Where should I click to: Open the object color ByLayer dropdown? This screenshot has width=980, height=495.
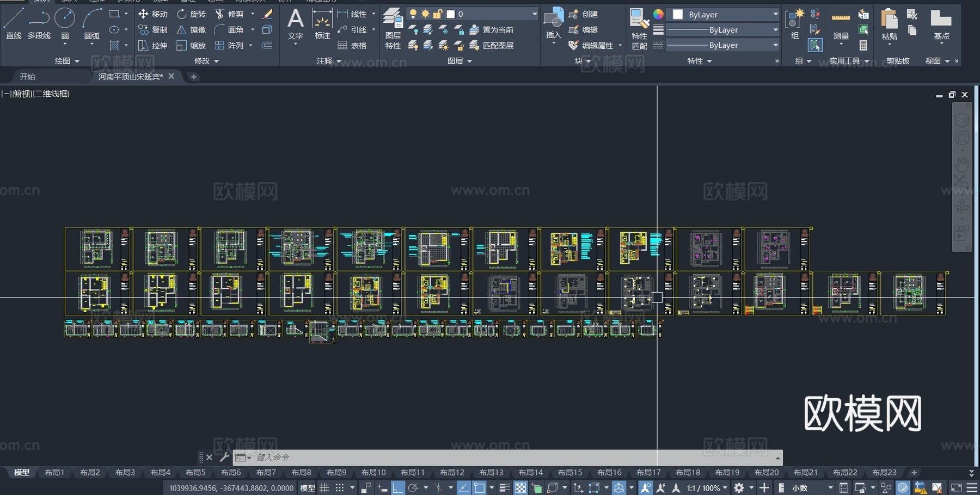point(723,14)
